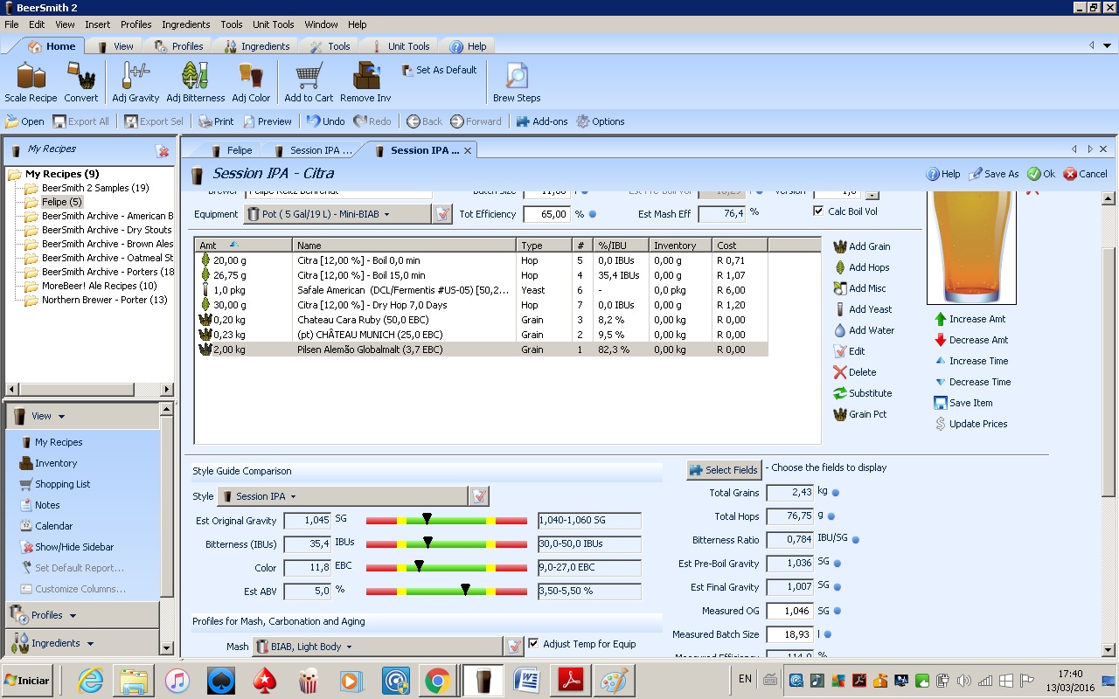Open the Equipment profile dropdown
The height and width of the screenshot is (699, 1119).
tap(337, 213)
